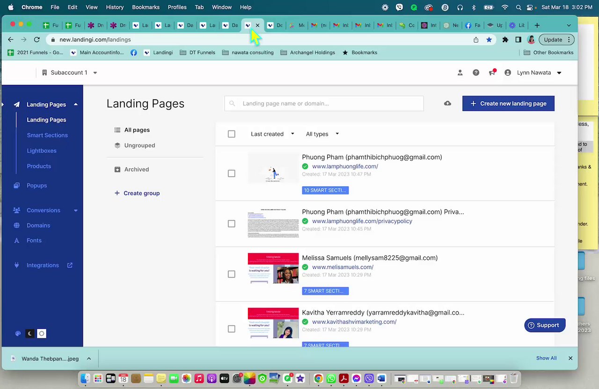
Task: Collapse the Landing Pages sidebar section
Action: tap(75, 104)
